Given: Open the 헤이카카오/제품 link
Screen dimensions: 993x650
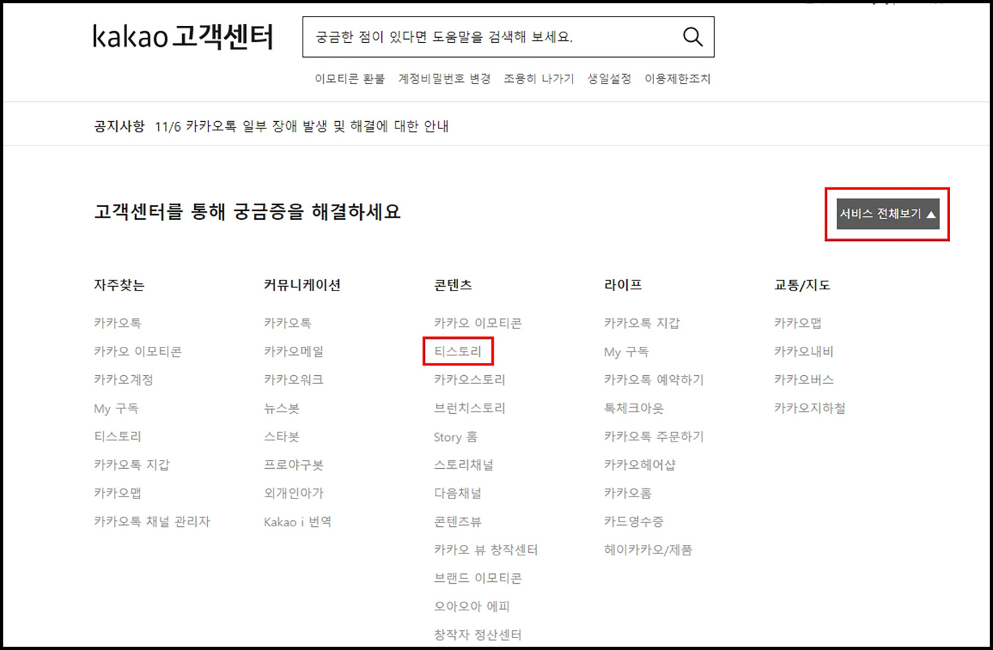Looking at the screenshot, I should pos(648,550).
